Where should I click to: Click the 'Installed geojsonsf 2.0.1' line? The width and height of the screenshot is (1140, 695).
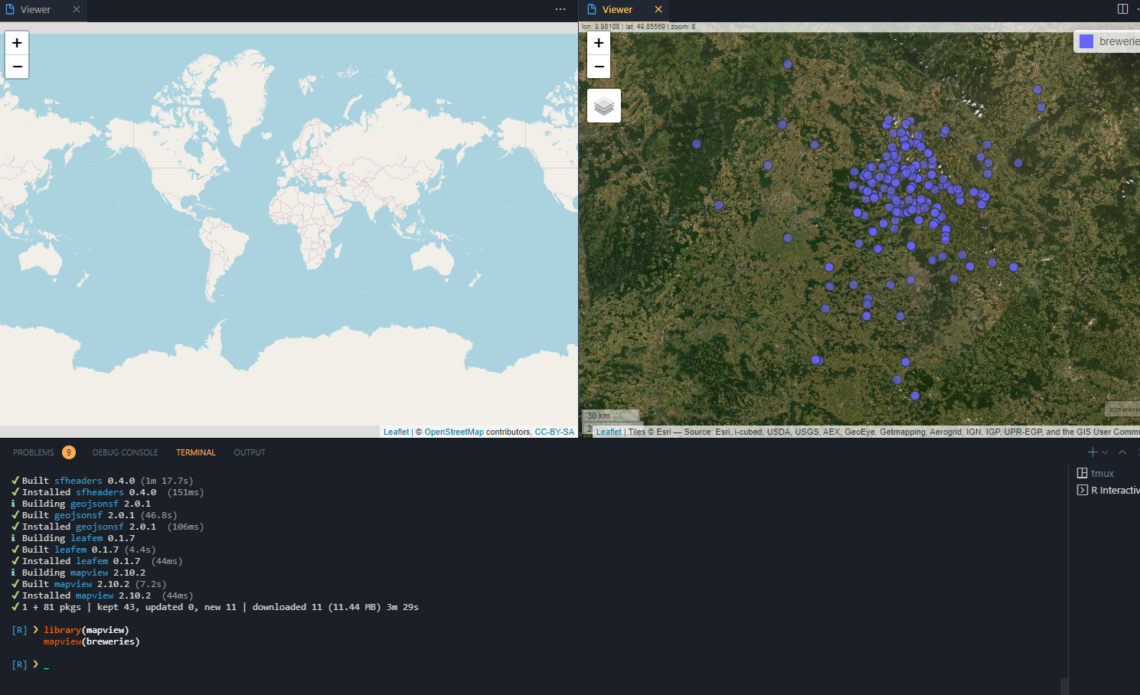[x=107, y=527]
